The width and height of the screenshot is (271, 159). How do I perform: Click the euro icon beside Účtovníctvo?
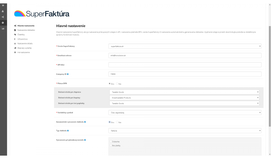(15, 39)
